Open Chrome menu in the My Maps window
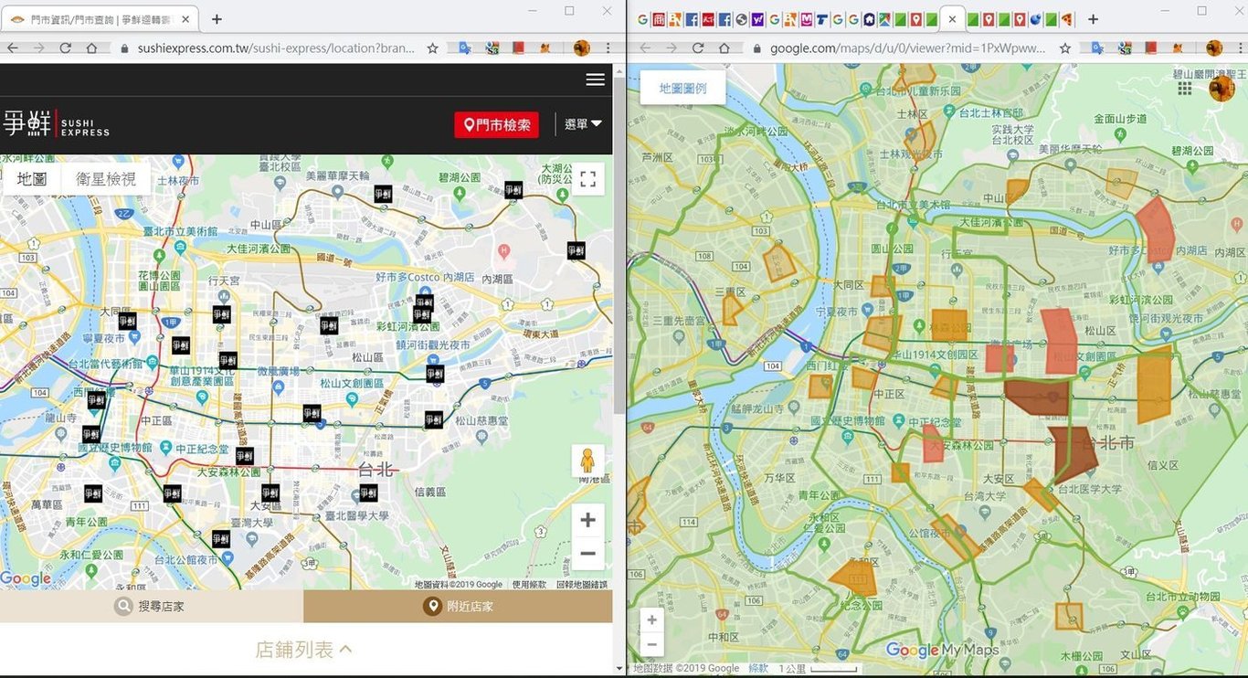This screenshot has width=1248, height=678. [x=1240, y=48]
